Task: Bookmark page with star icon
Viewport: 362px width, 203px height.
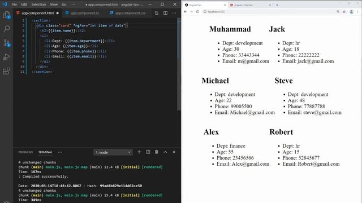Action: pyautogui.click(x=344, y=11)
